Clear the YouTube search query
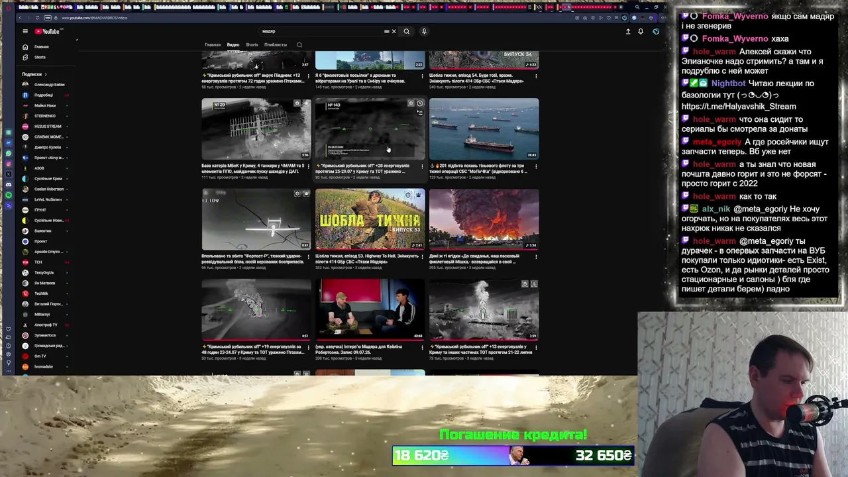 click(394, 31)
